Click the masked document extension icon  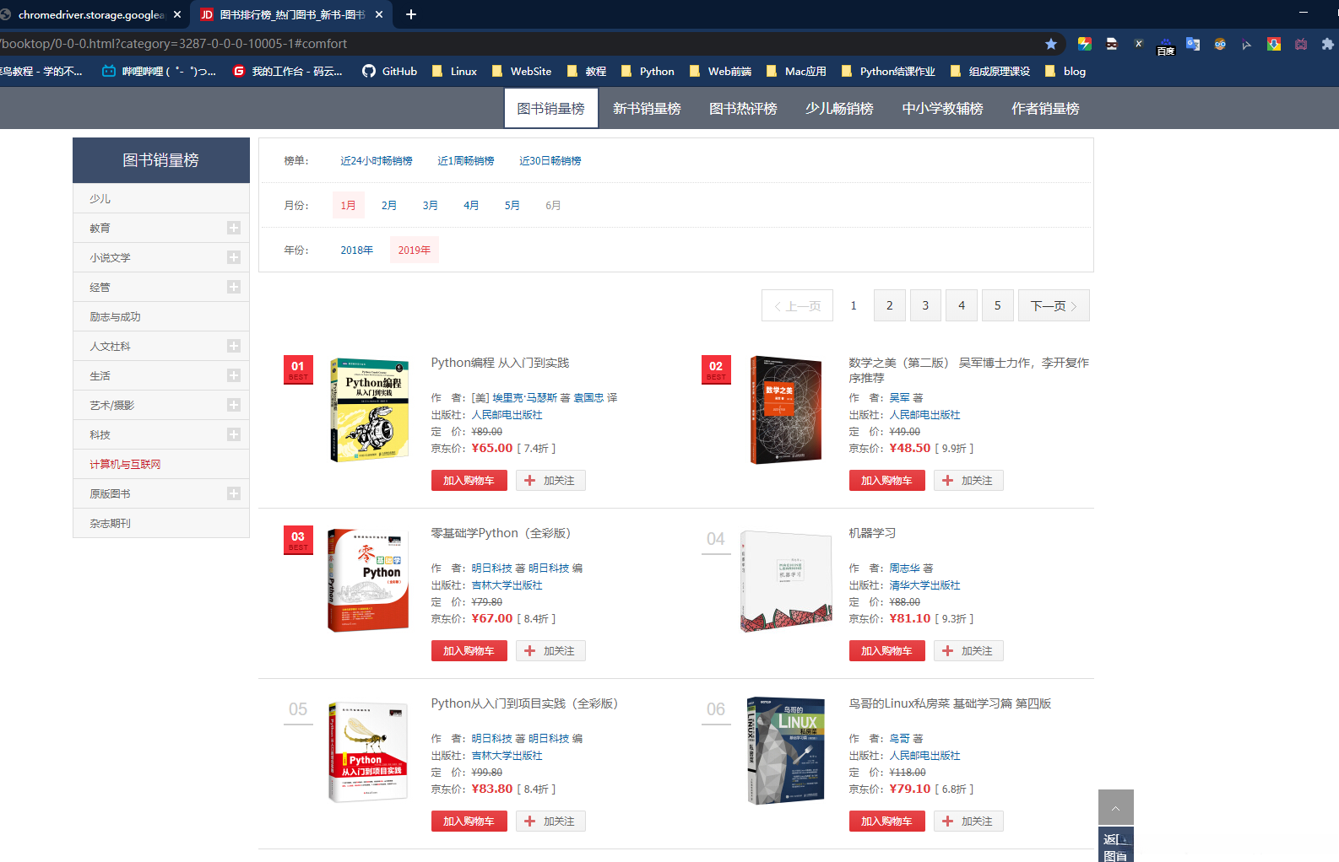(x=1112, y=44)
